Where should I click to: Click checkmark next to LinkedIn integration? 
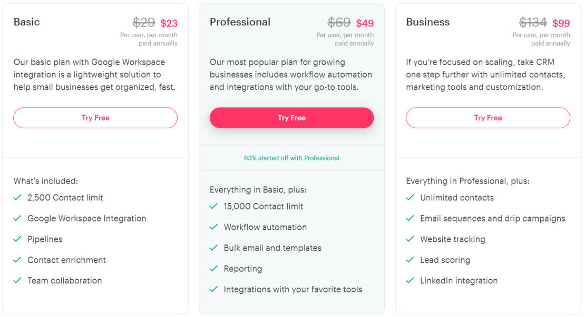coord(410,281)
